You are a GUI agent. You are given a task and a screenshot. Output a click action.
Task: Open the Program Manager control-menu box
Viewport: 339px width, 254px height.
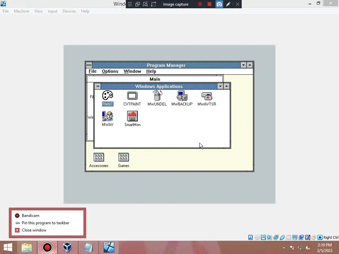pos(89,65)
